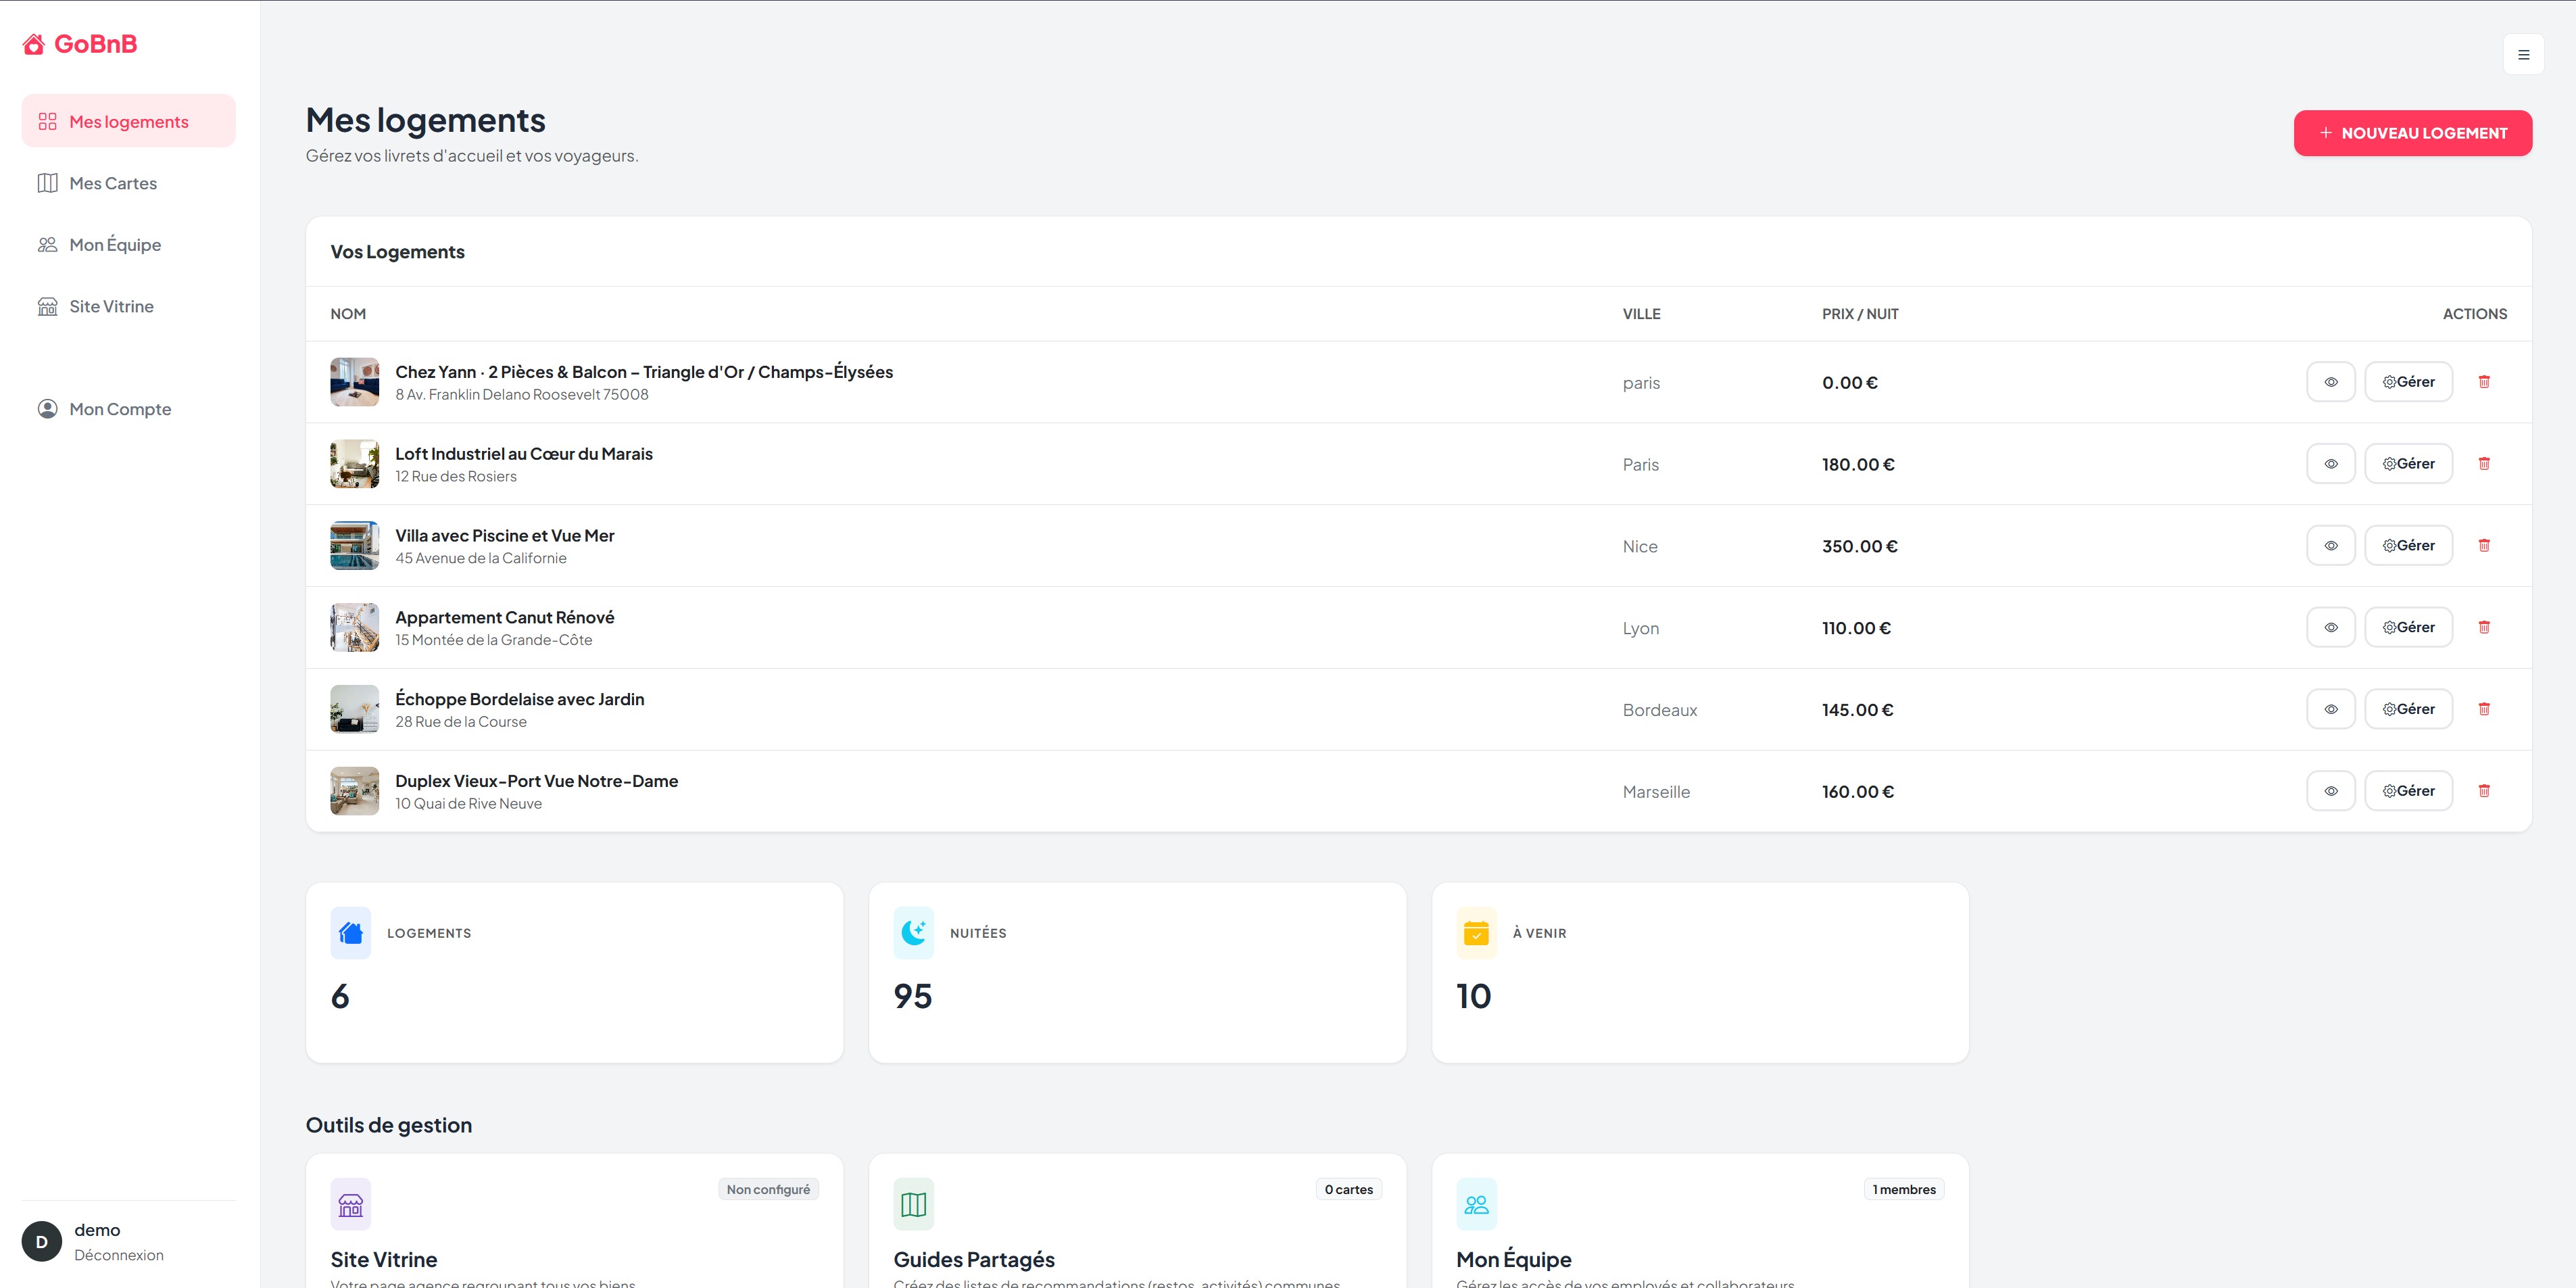2576x1288 pixels.
Task: Click the moon icon on Nuitées card
Action: coord(913,932)
